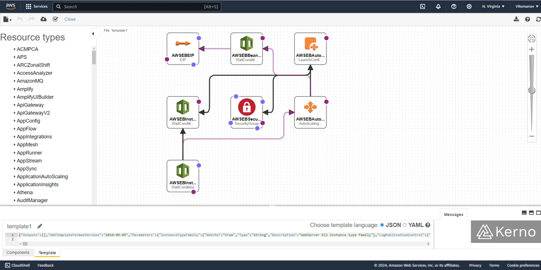This screenshot has height=270, width=541.
Task: Click line 1 of the template JSON code
Action: tap(225, 235)
